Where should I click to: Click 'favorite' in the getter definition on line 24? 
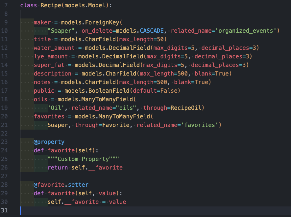pos(61,150)
